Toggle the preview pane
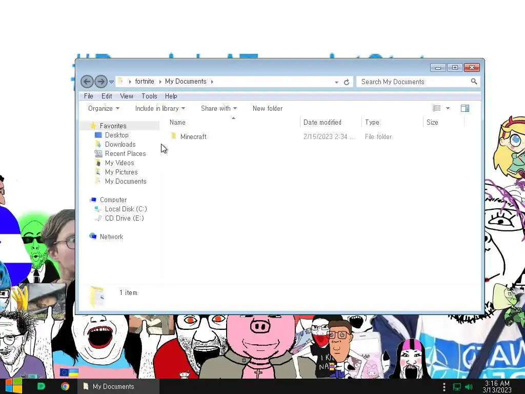The width and height of the screenshot is (525, 394). pos(465,108)
